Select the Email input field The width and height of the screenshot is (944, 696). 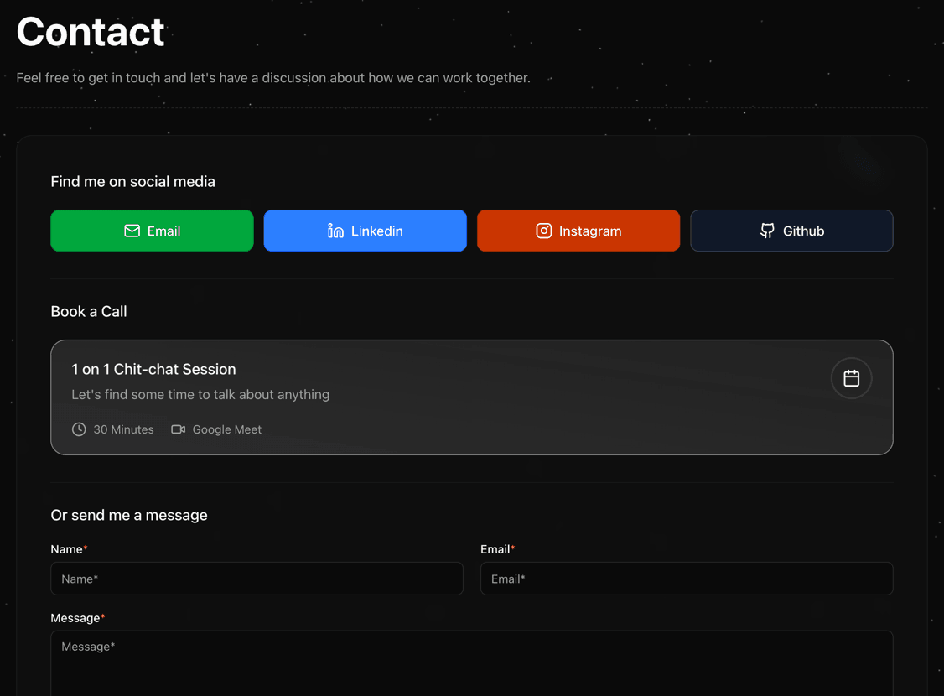click(686, 579)
